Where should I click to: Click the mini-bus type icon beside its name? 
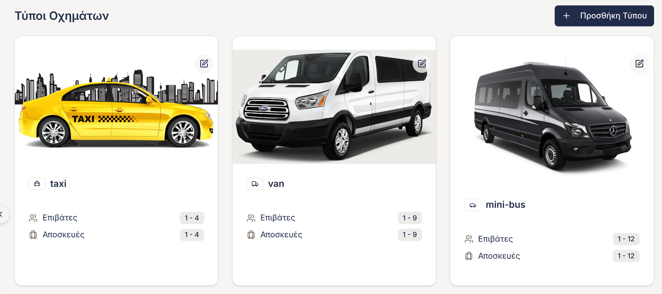(473, 205)
